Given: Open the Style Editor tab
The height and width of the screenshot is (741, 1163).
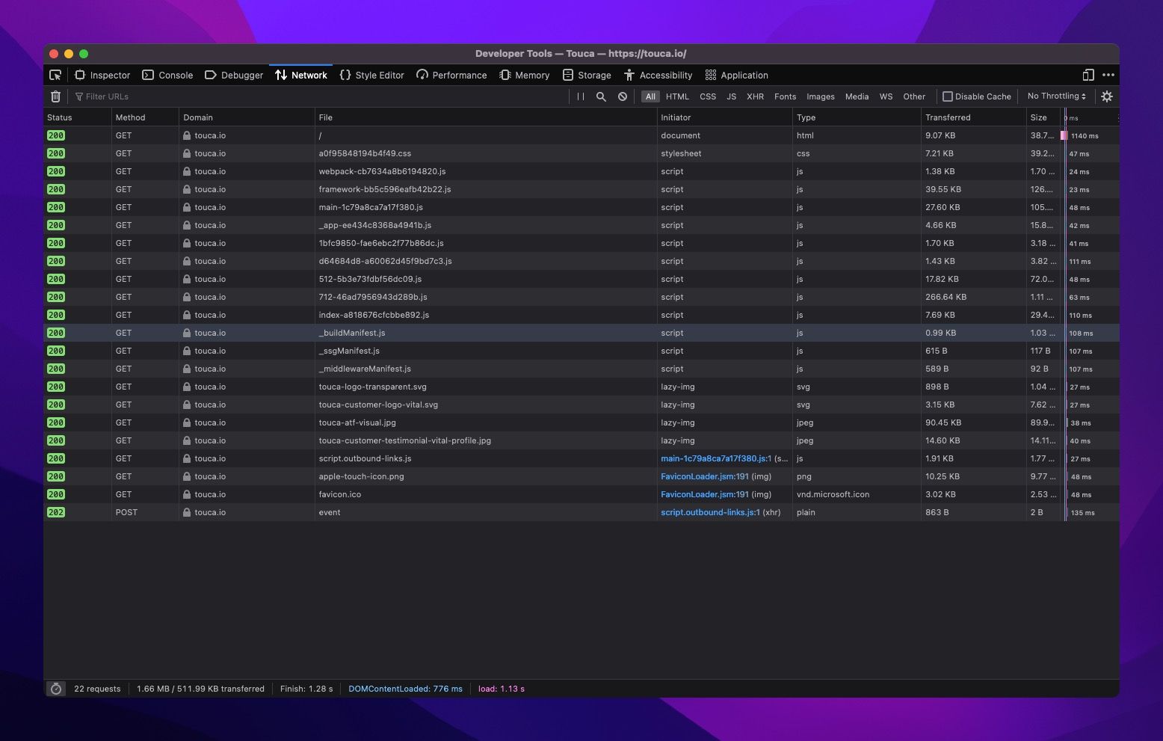Looking at the screenshot, I should click(x=371, y=75).
